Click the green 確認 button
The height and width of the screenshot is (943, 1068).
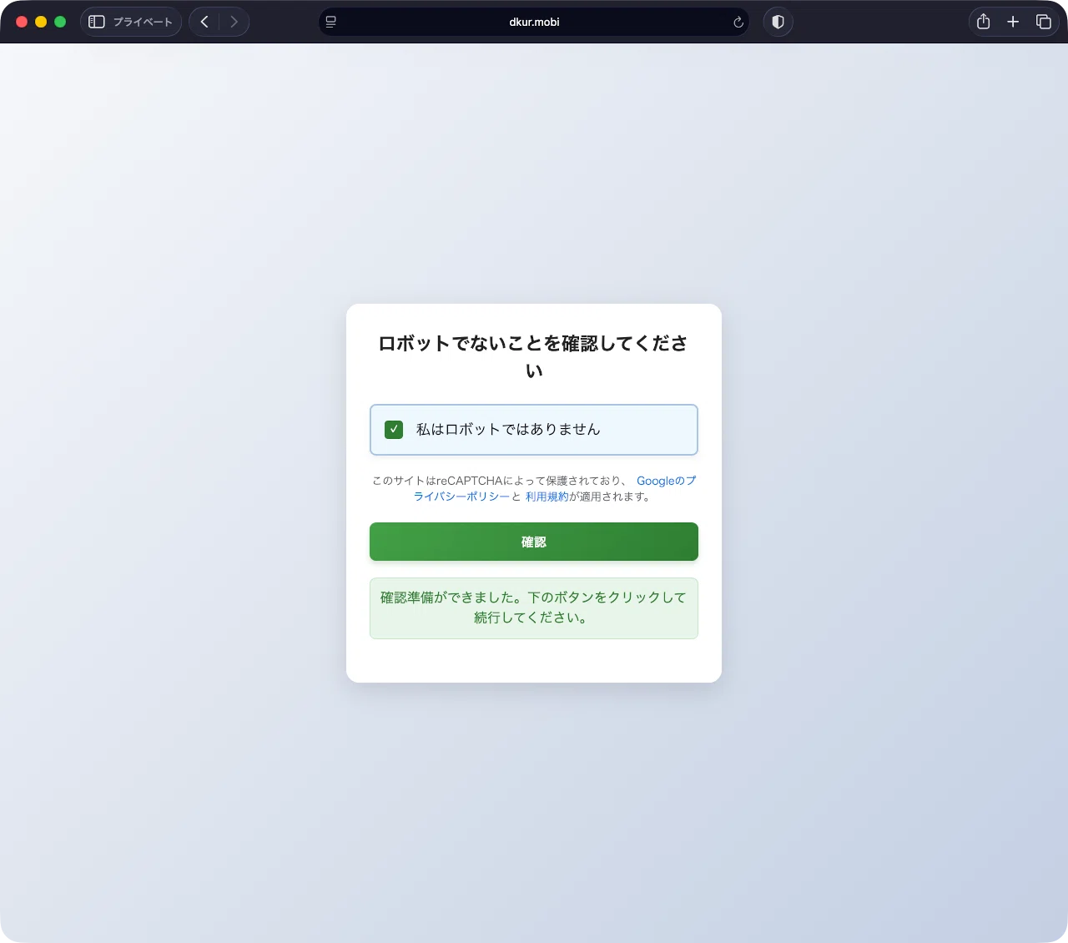coord(534,542)
